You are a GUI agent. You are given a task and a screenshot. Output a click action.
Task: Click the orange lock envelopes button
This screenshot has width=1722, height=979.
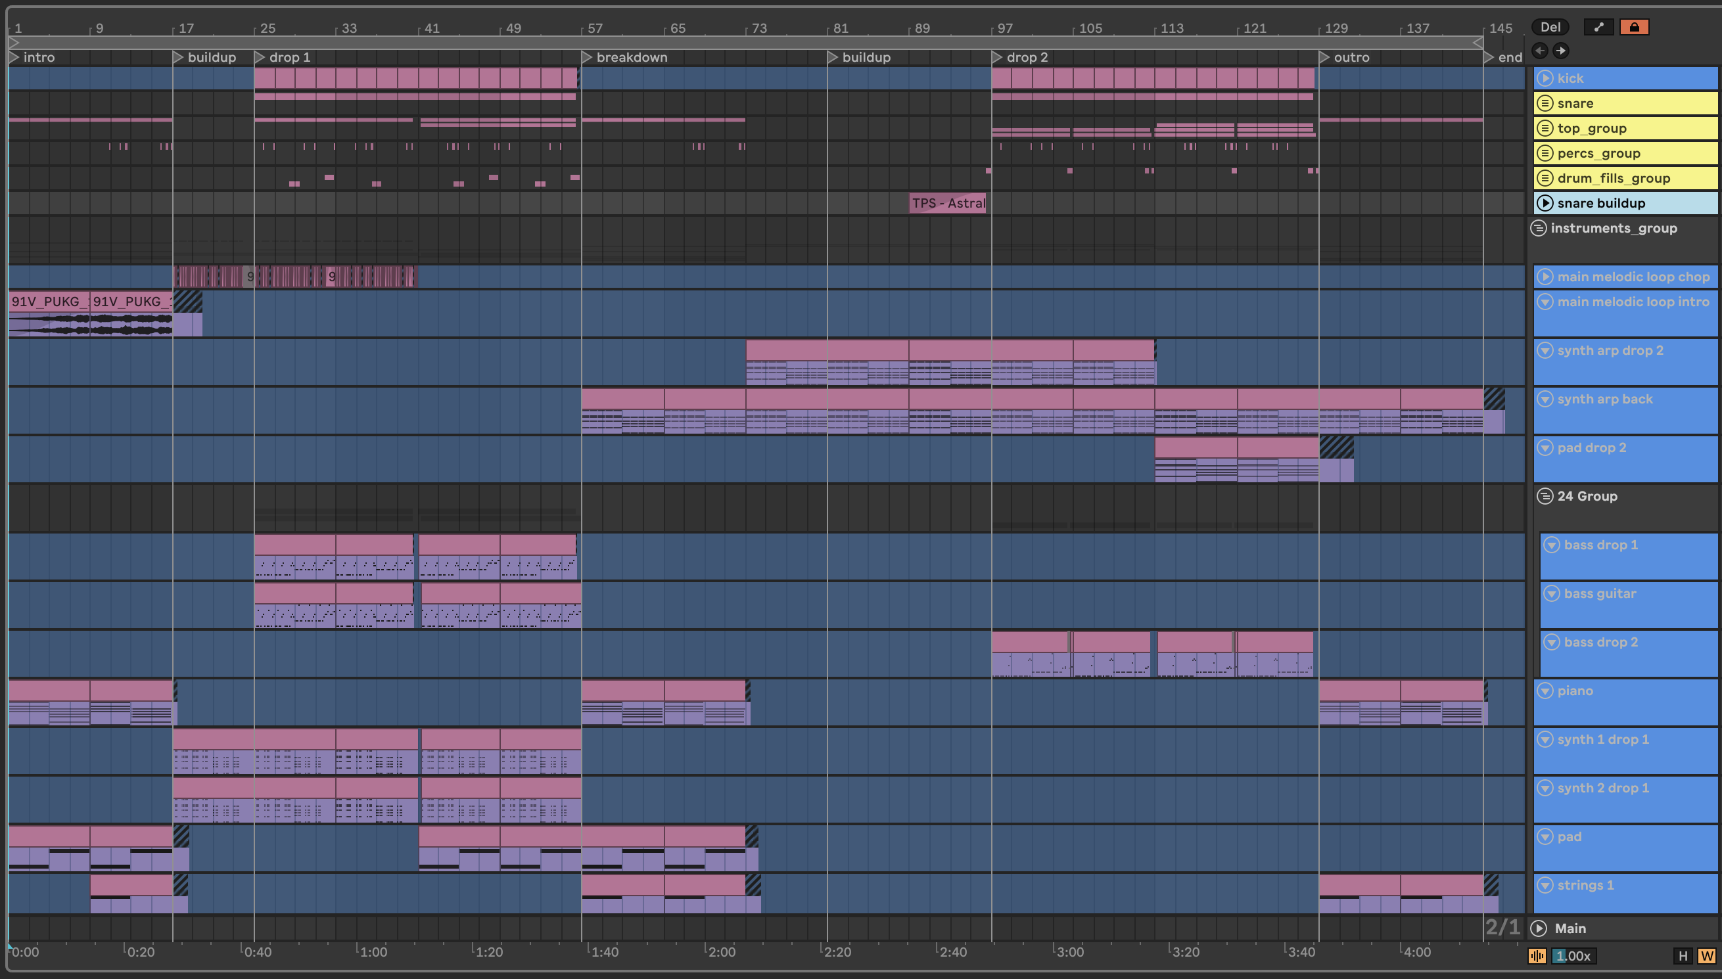click(x=1634, y=27)
